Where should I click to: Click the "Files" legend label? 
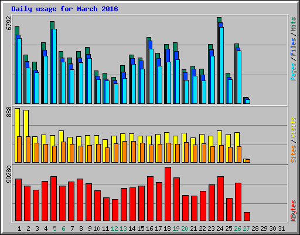coord(294,47)
